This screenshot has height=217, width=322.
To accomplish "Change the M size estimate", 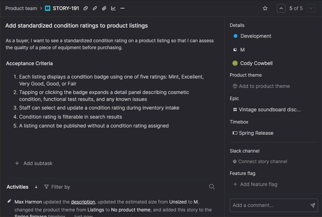I will point(242,49).
